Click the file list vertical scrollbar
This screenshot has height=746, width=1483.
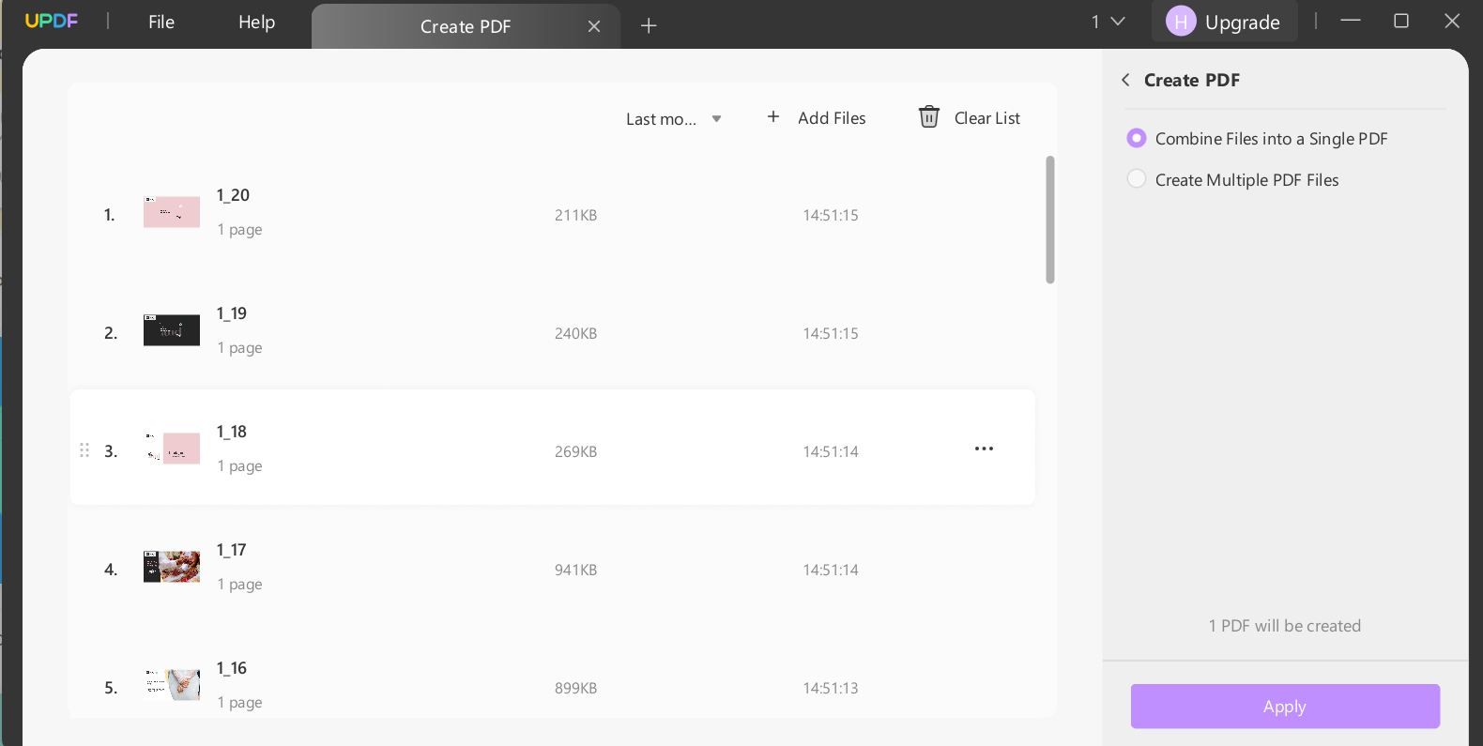[1050, 220]
